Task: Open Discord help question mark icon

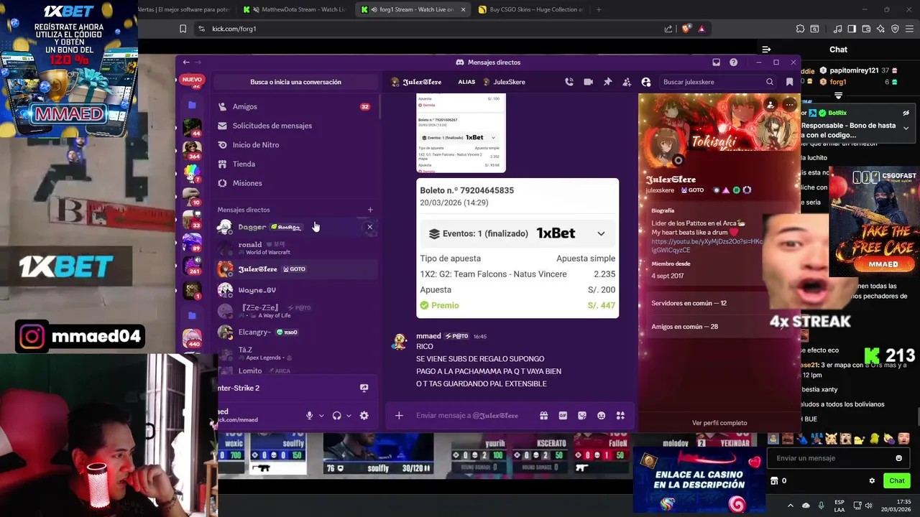Action: point(733,62)
